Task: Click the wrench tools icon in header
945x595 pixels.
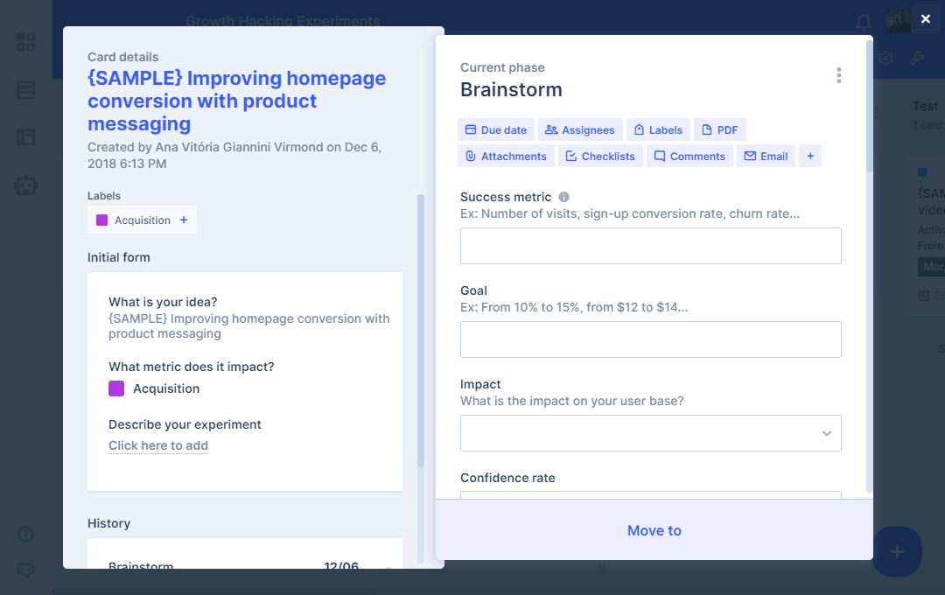Action: click(x=917, y=59)
